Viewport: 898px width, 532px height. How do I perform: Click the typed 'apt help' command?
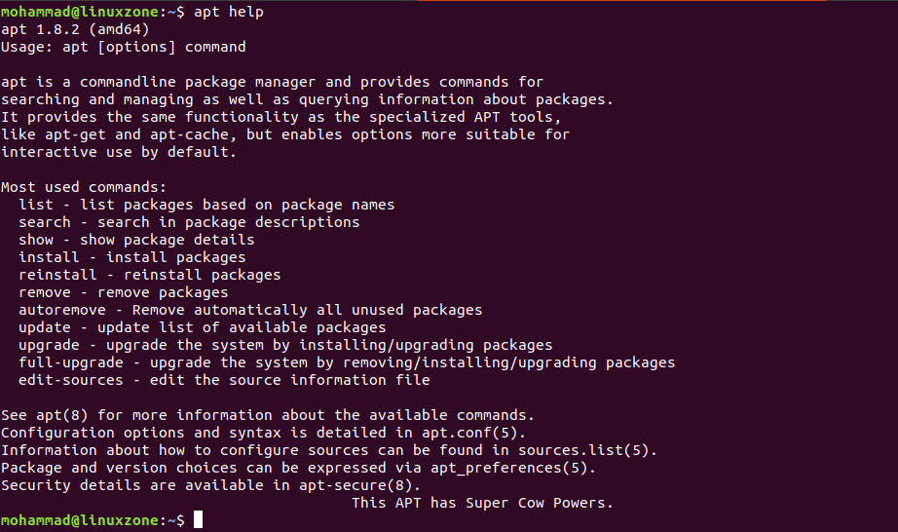[229, 12]
